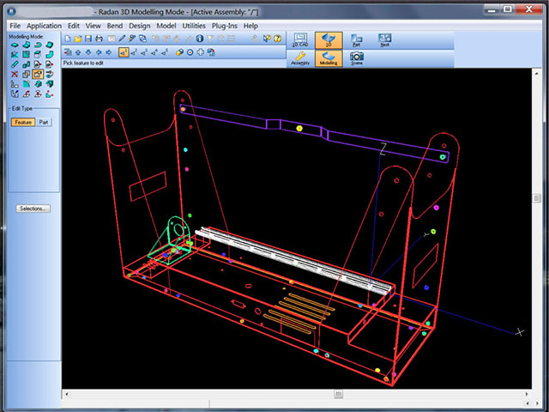Click the red-and-white target icon
Screen dimensions: 549x412
(x=190, y=52)
